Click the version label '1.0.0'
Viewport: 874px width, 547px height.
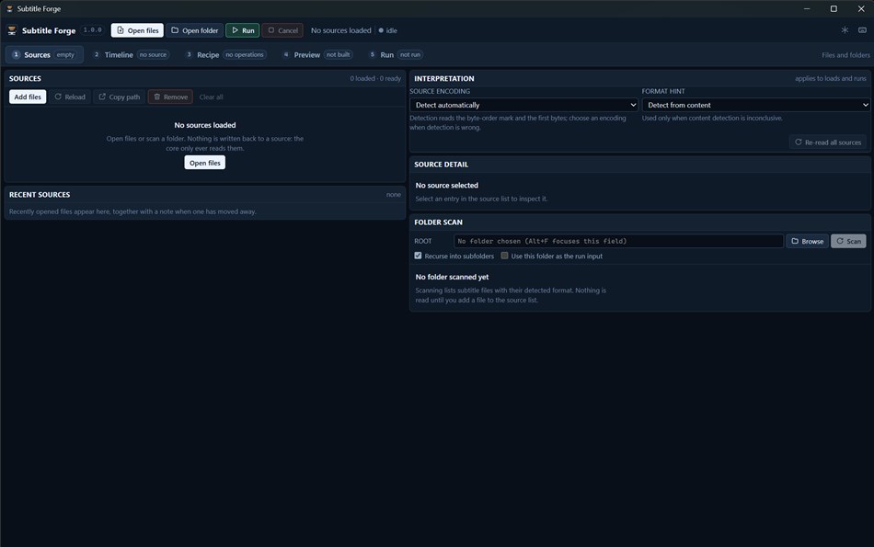93,30
